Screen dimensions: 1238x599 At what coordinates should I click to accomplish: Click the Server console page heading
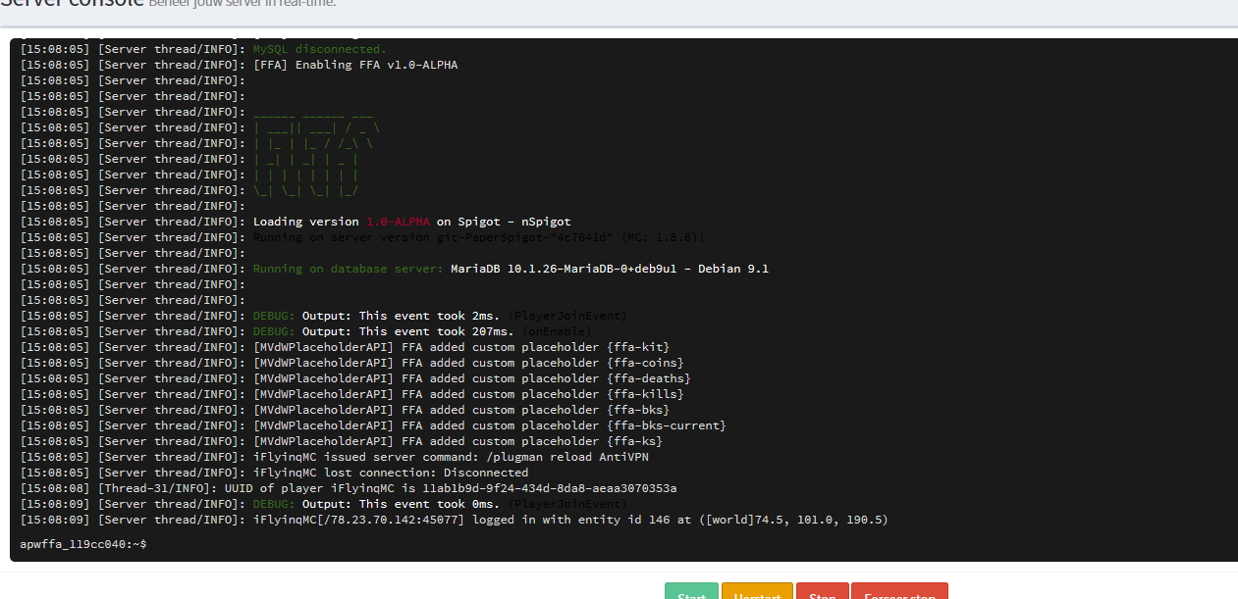pyautogui.click(x=69, y=4)
